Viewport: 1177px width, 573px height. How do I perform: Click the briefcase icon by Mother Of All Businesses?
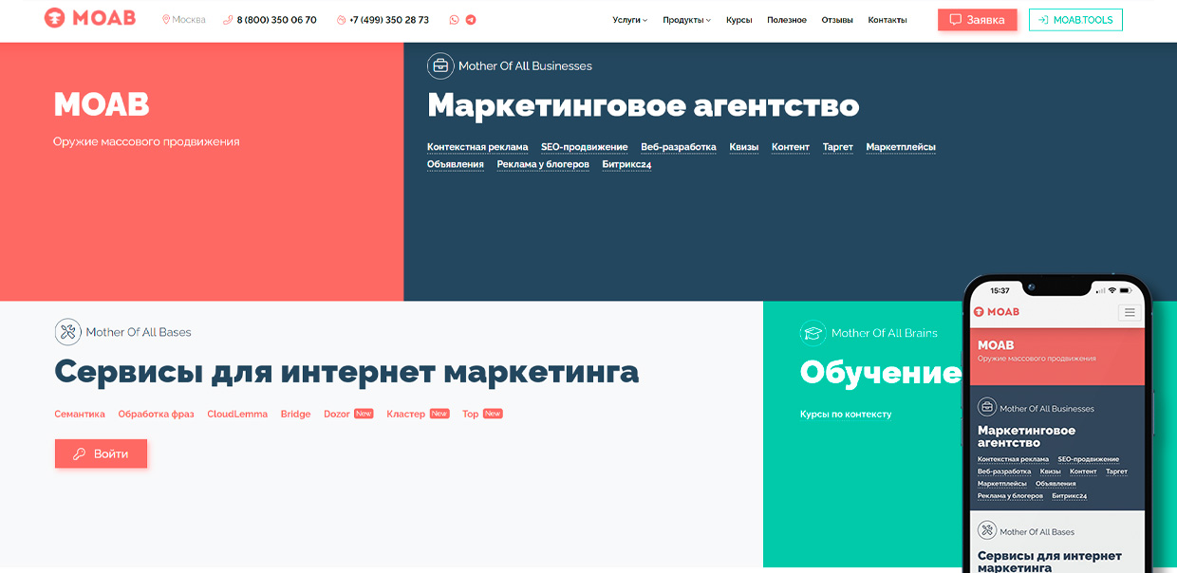[440, 65]
